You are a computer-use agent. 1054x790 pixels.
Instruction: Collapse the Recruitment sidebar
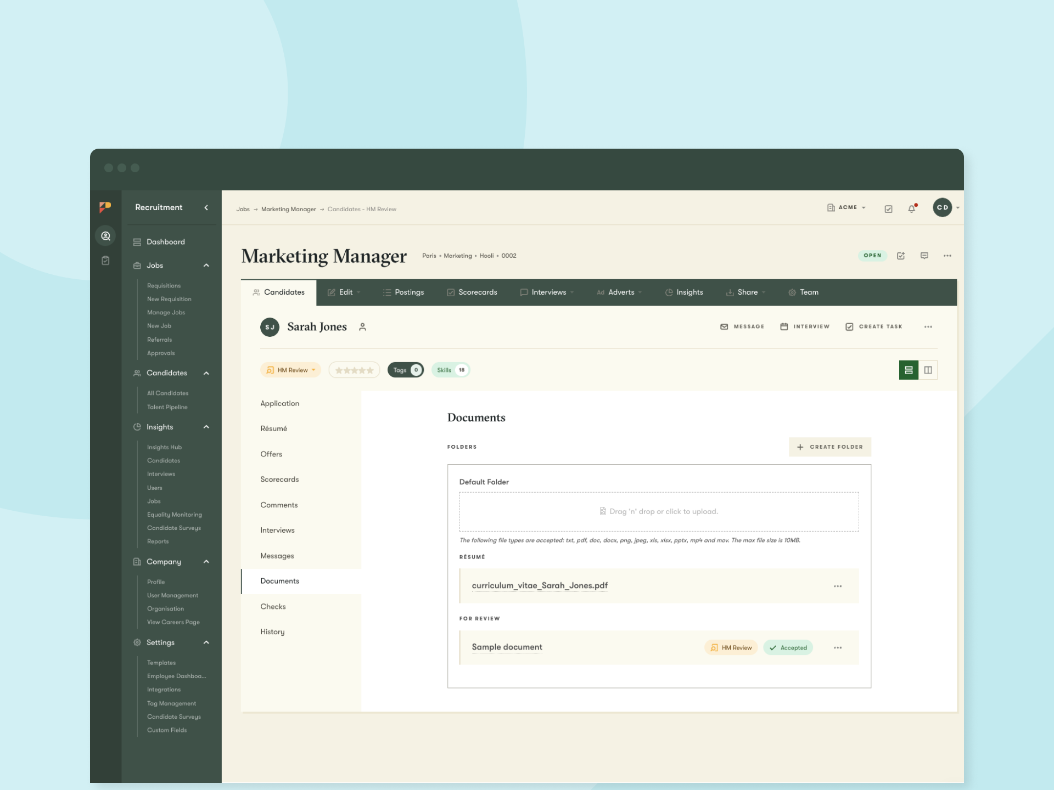206,207
